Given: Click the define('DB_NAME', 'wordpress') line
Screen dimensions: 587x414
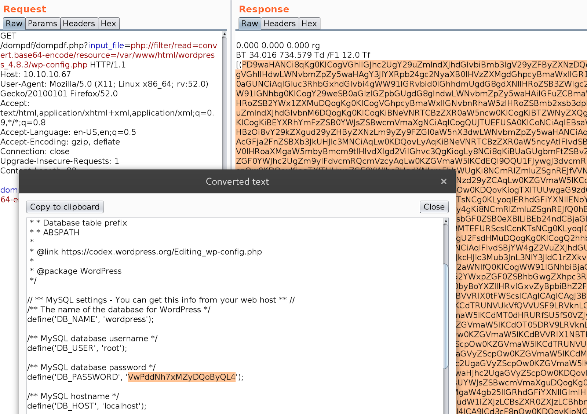Looking at the screenshot, I should tap(90, 319).
